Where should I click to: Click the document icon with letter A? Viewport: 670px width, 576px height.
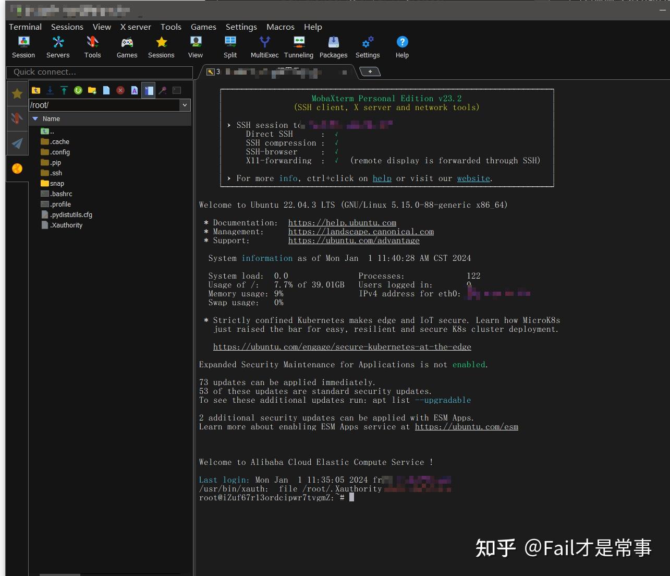[x=135, y=90]
